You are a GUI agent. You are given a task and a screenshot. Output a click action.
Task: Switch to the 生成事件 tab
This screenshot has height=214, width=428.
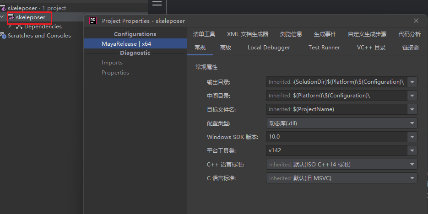coord(325,34)
